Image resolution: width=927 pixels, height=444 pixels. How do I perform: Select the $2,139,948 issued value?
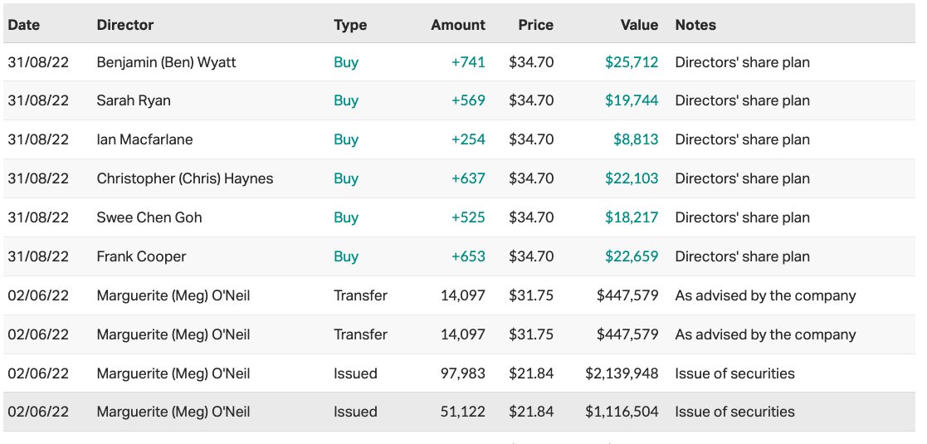point(622,373)
